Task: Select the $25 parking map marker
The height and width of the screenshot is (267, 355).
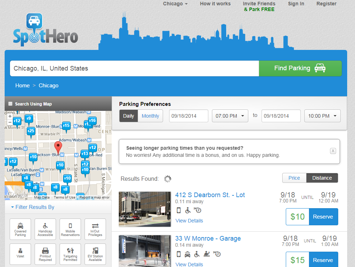Action: [x=31, y=131]
